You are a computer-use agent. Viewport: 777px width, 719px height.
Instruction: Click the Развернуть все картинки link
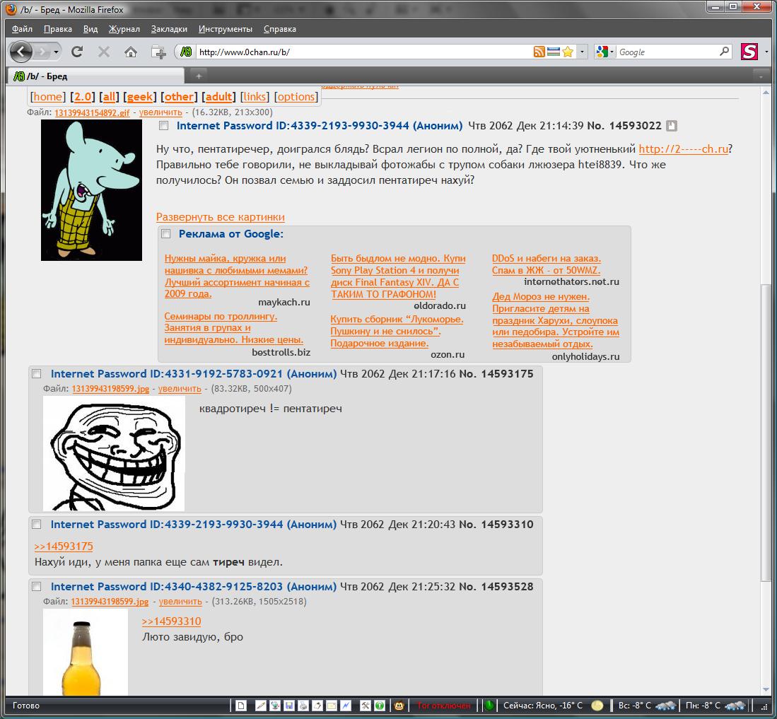click(221, 217)
